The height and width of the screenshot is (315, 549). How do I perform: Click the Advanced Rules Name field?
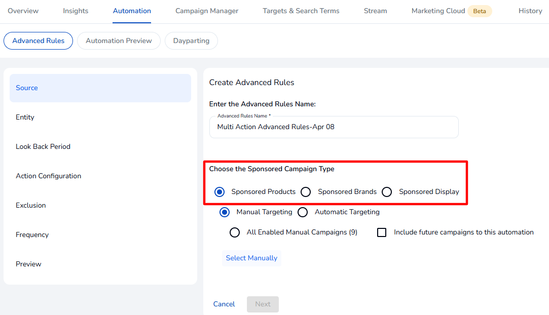[334, 127]
